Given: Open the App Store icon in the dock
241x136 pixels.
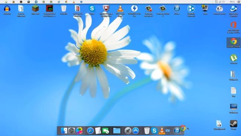Looking at the screenshot, I should tap(136, 131).
